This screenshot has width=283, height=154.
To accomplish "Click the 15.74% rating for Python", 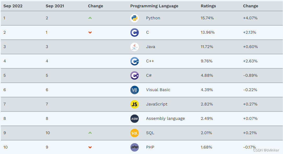I will (207, 18).
